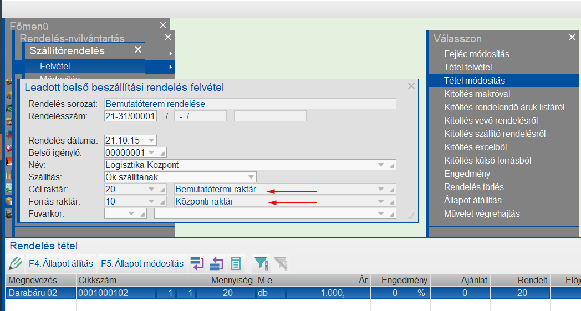581x311 pixels.
Task: Click the Mennyiség column header
Action: pyautogui.click(x=226, y=281)
